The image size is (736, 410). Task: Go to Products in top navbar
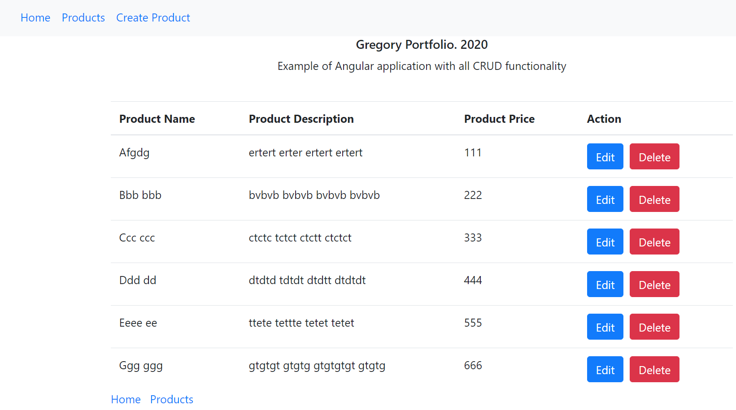coord(83,18)
